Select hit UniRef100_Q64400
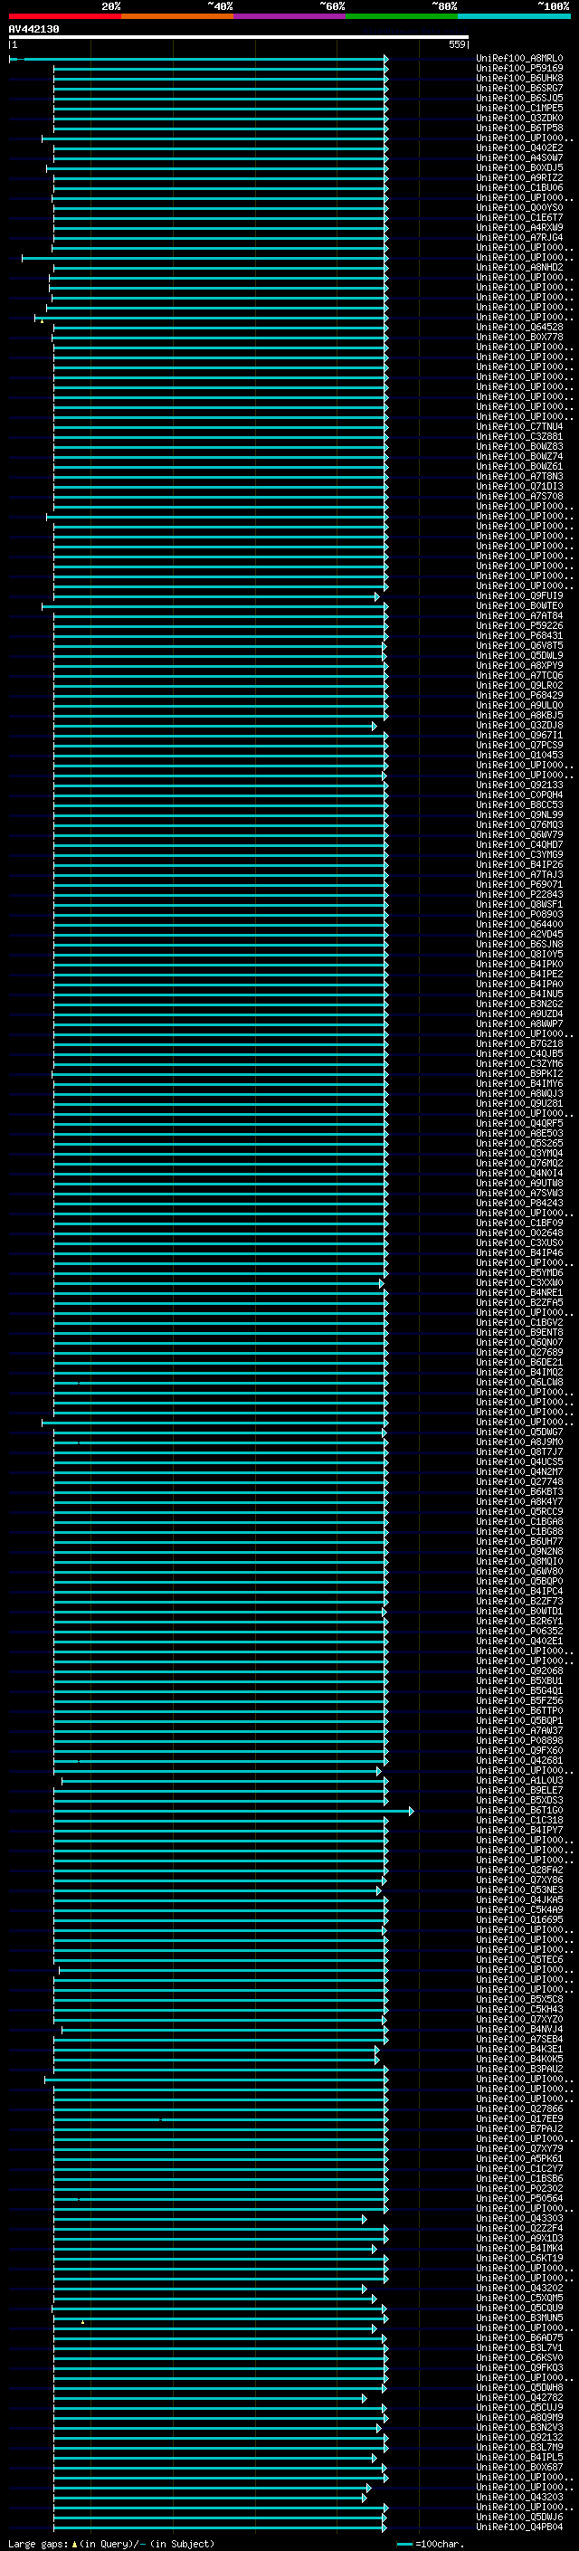 pos(519,925)
